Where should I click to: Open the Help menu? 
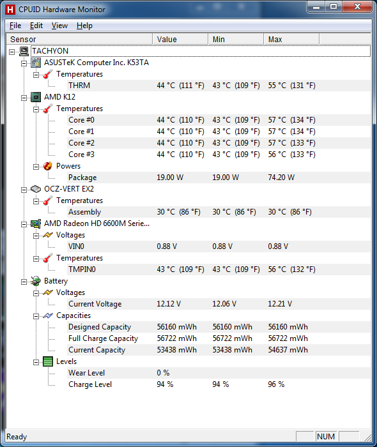click(x=84, y=26)
